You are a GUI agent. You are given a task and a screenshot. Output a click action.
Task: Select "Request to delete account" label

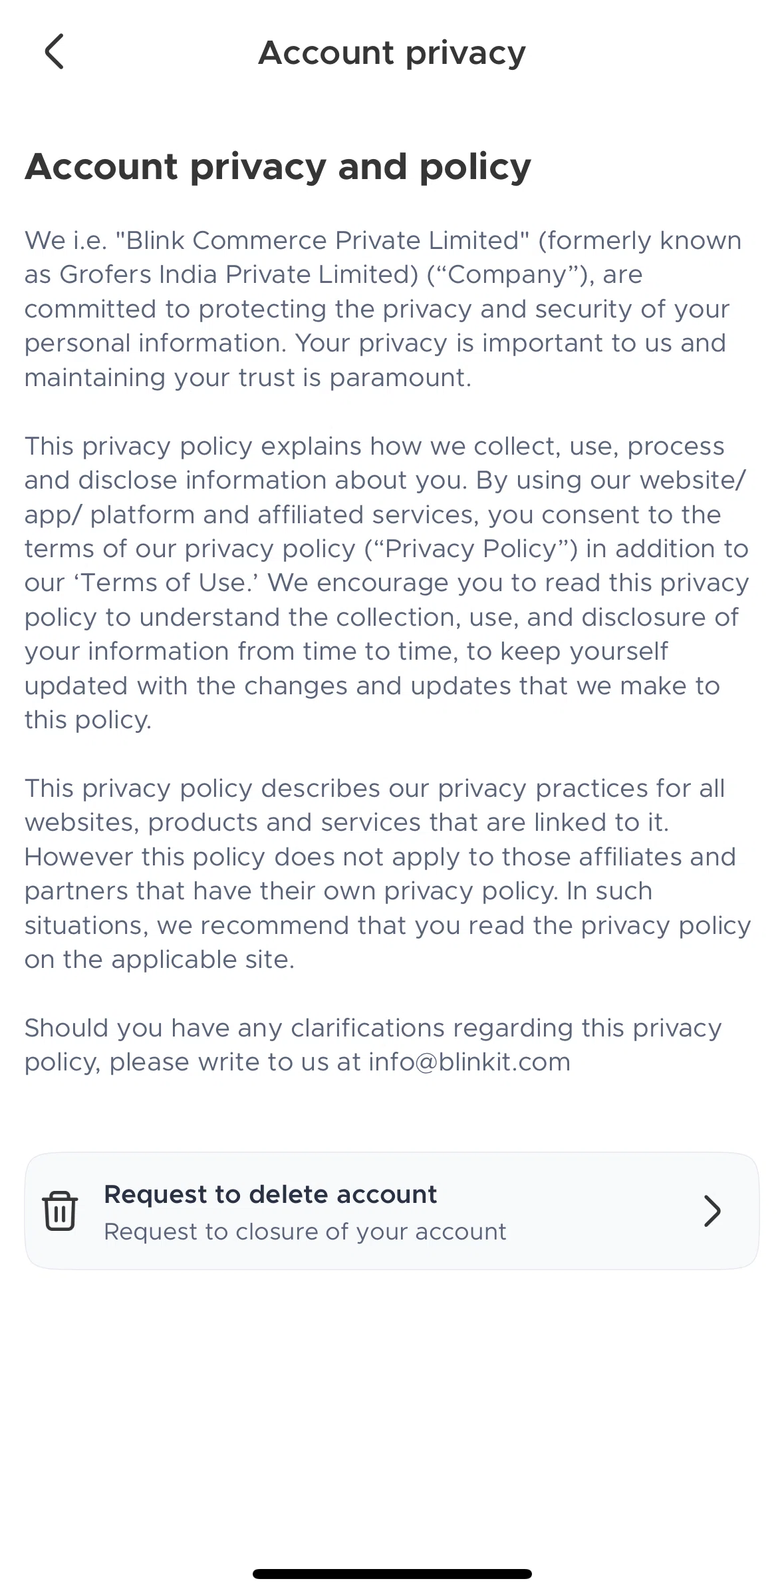pyautogui.click(x=271, y=1194)
